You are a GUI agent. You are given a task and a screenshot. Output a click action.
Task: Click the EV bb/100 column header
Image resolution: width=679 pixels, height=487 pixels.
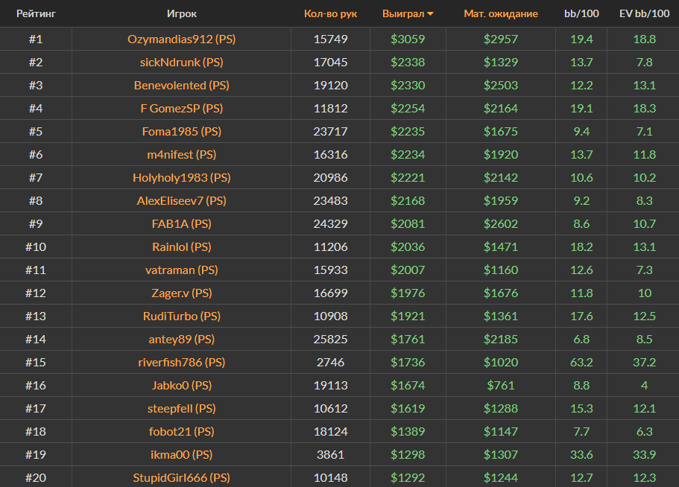coord(642,14)
